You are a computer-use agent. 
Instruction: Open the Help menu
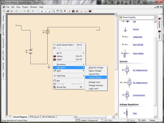click(x=41, y=7)
